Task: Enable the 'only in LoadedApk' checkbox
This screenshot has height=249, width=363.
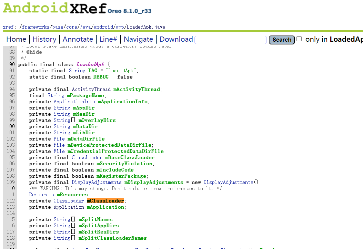Action: point(299,39)
